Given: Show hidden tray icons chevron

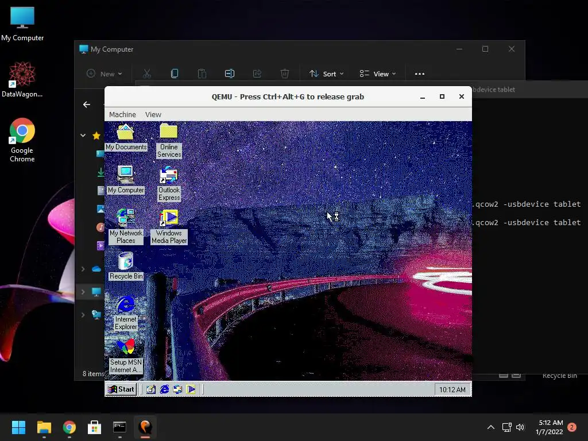Looking at the screenshot, I should [x=490, y=427].
